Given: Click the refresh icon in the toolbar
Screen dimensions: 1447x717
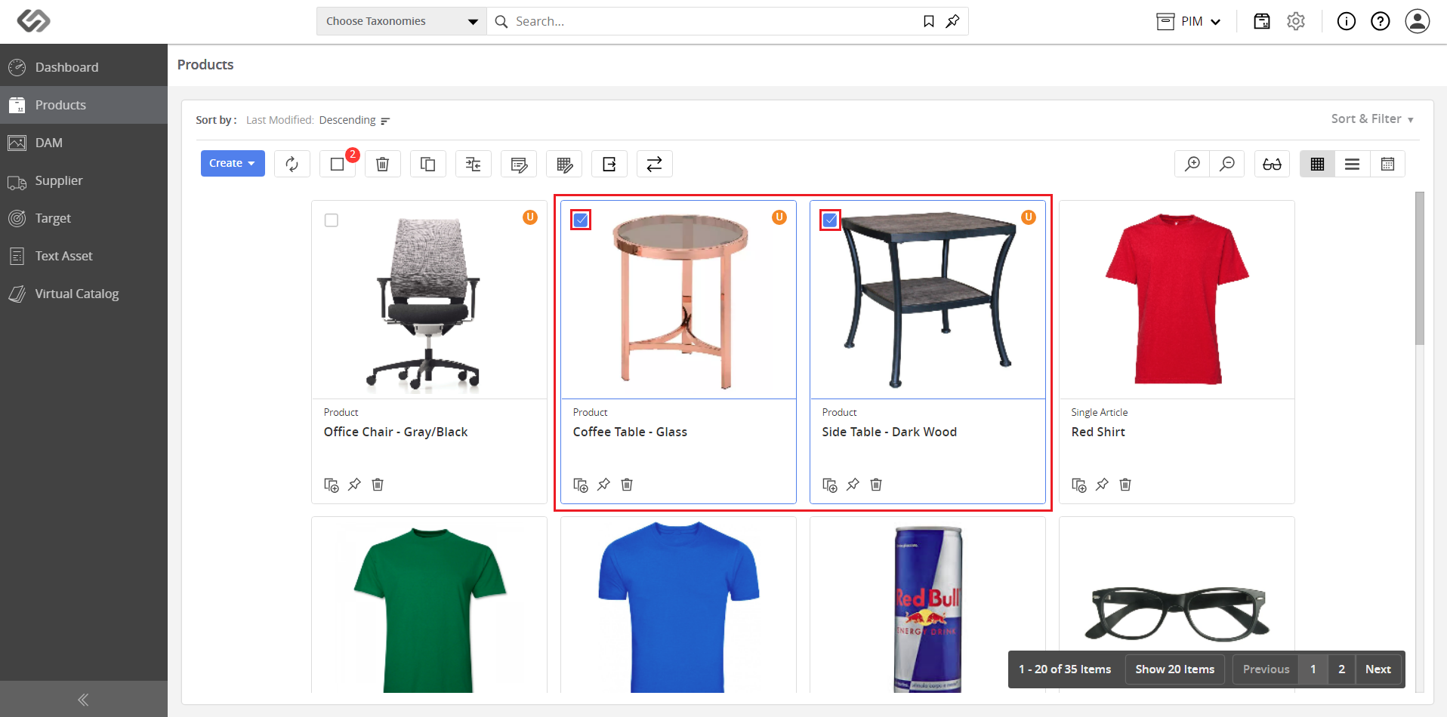Looking at the screenshot, I should 292,164.
